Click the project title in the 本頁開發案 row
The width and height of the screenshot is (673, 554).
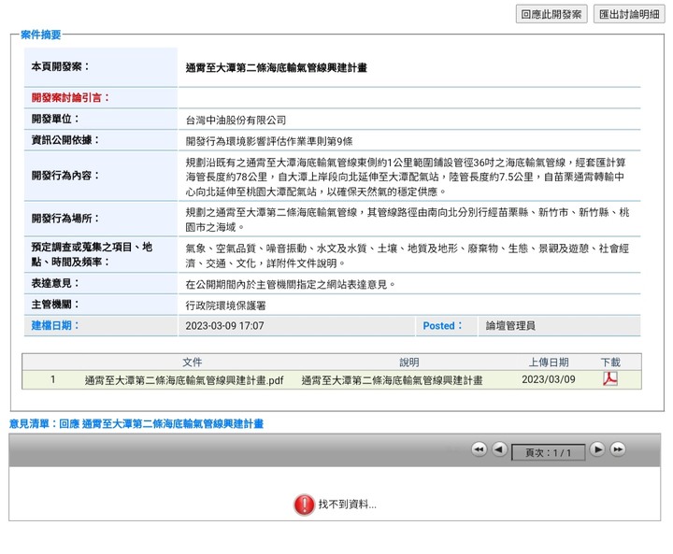point(277,67)
